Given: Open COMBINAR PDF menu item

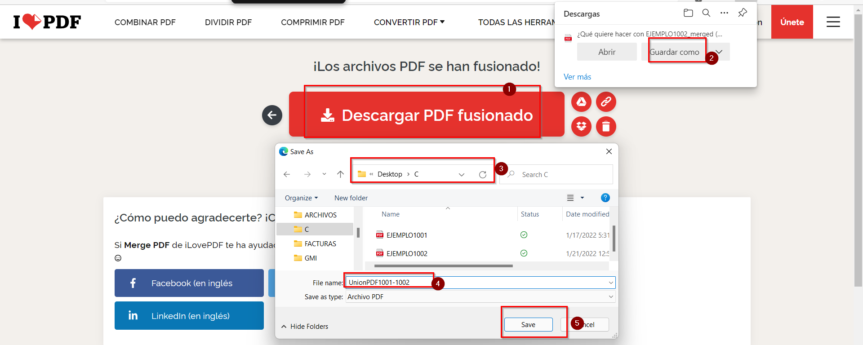Looking at the screenshot, I should click(145, 22).
